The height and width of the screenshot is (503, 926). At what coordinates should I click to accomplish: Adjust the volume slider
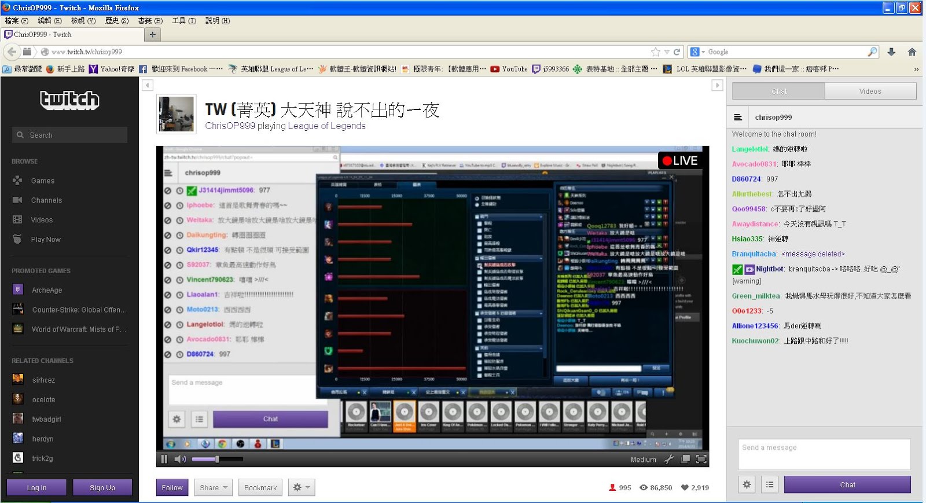[217, 459]
